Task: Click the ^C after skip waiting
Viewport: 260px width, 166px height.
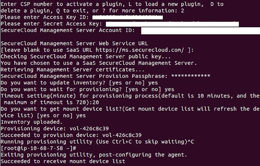Action: point(206,141)
